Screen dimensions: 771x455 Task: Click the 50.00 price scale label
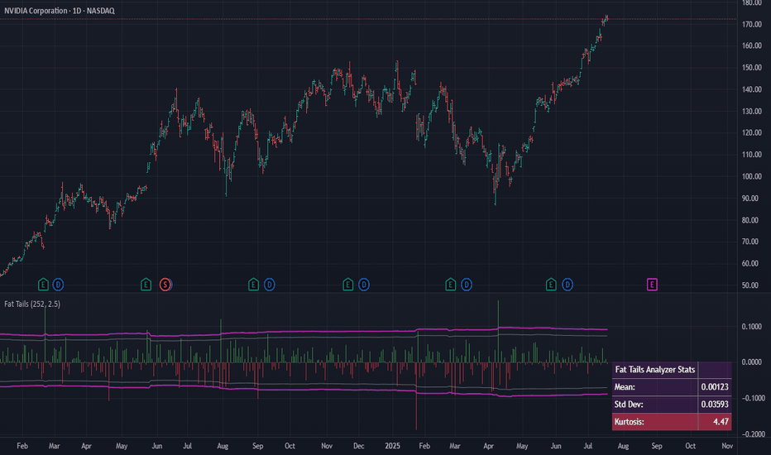pyautogui.click(x=752, y=285)
